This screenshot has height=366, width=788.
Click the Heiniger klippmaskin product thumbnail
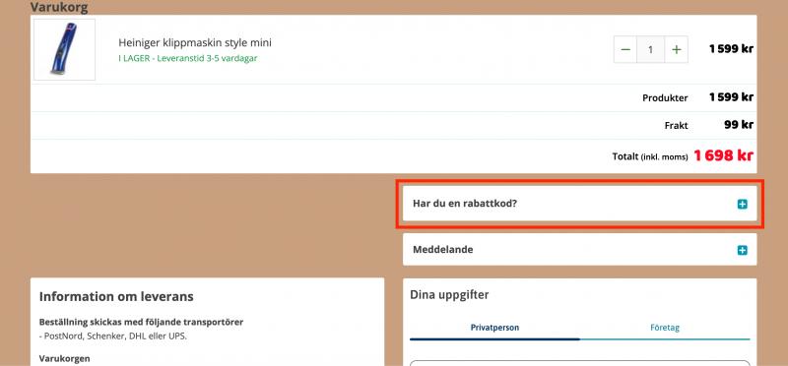[x=64, y=50]
